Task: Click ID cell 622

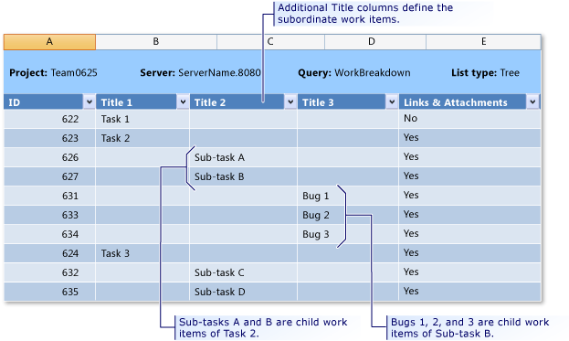Action: (49, 119)
